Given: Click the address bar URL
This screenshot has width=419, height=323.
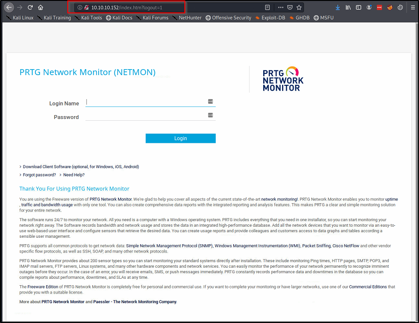Looking at the screenshot, I should tap(127, 7).
